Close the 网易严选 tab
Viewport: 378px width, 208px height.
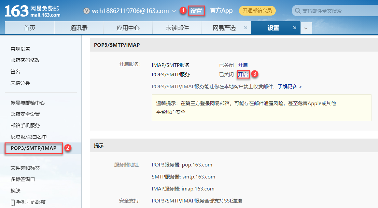245,28
